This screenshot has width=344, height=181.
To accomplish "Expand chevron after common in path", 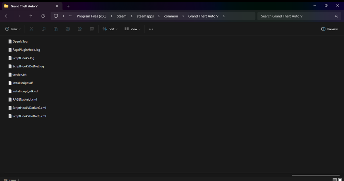I will 183,16.
